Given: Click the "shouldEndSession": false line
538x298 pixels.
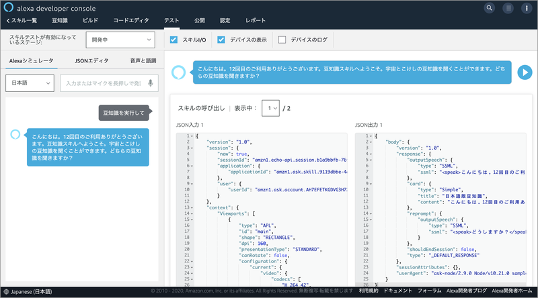Looking at the screenshot, I should pyautogui.click(x=442, y=250).
